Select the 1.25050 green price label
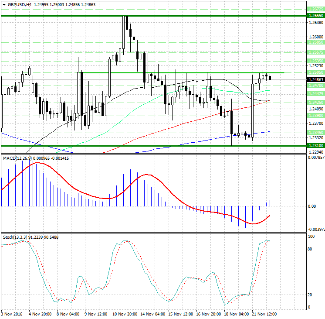The image size is (325, 319). [315, 72]
